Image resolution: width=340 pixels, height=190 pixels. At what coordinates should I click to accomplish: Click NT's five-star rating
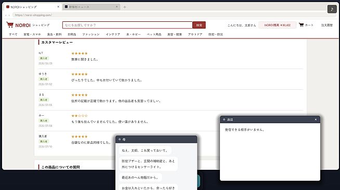(x=80, y=53)
